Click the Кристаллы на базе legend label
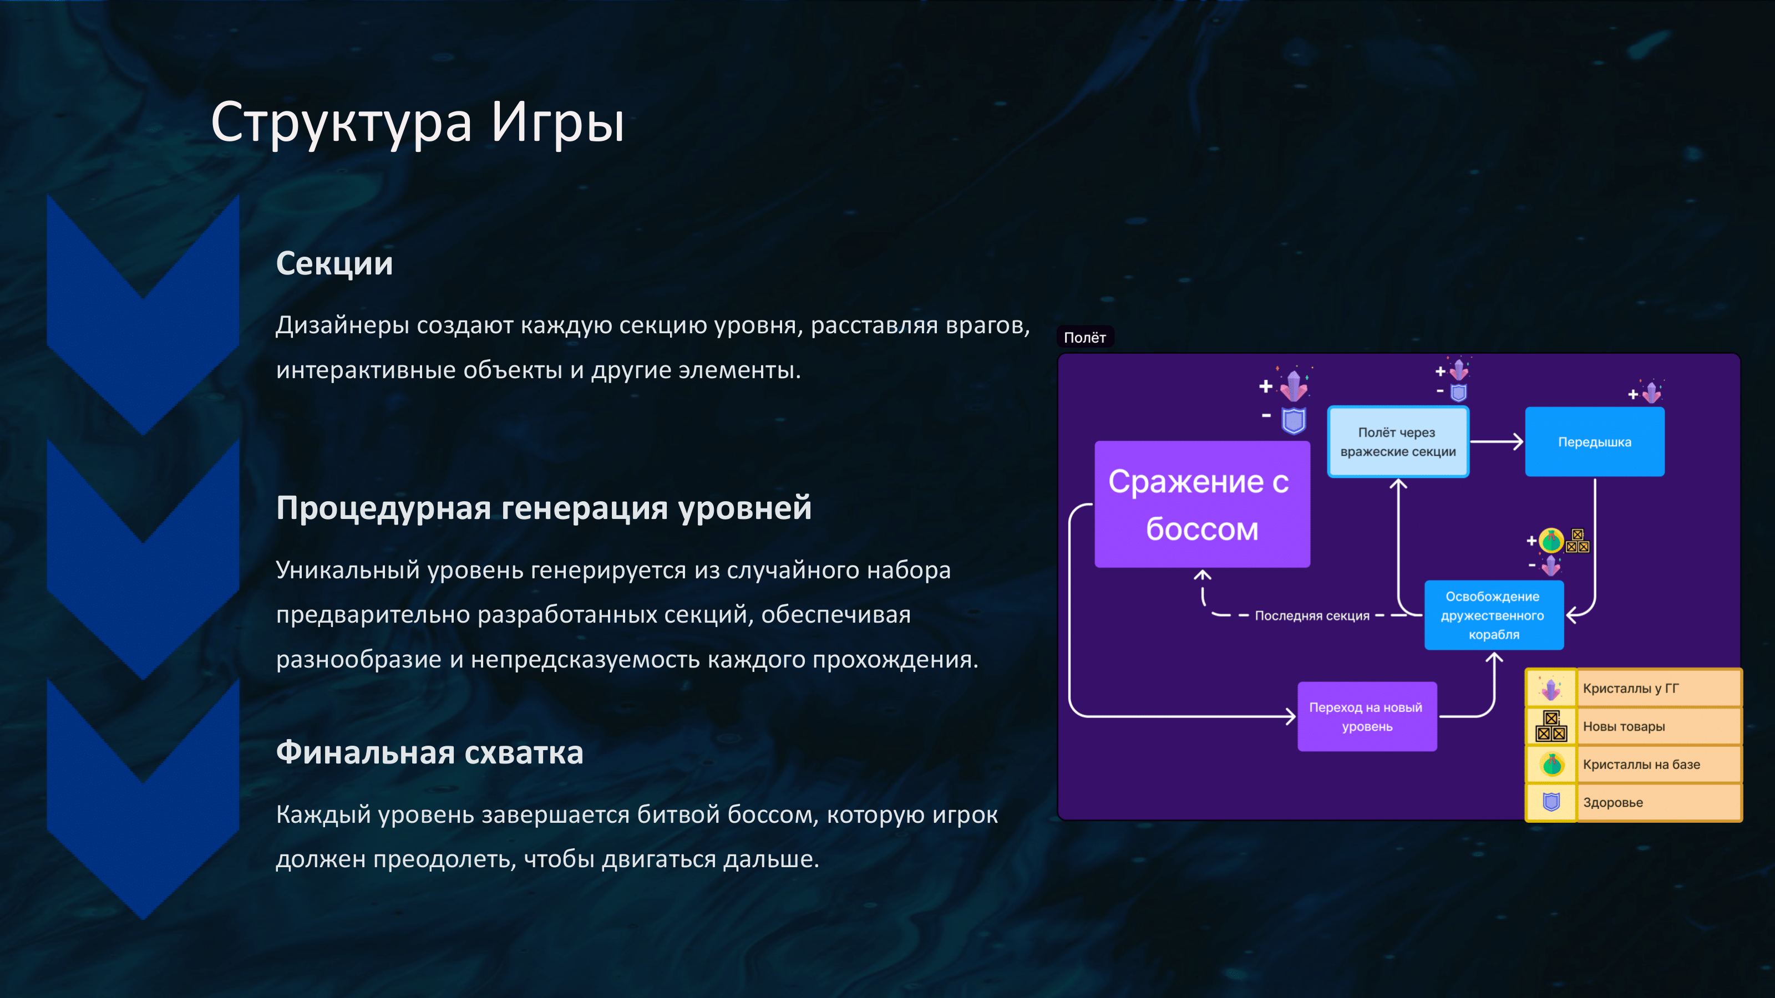 (x=1641, y=764)
